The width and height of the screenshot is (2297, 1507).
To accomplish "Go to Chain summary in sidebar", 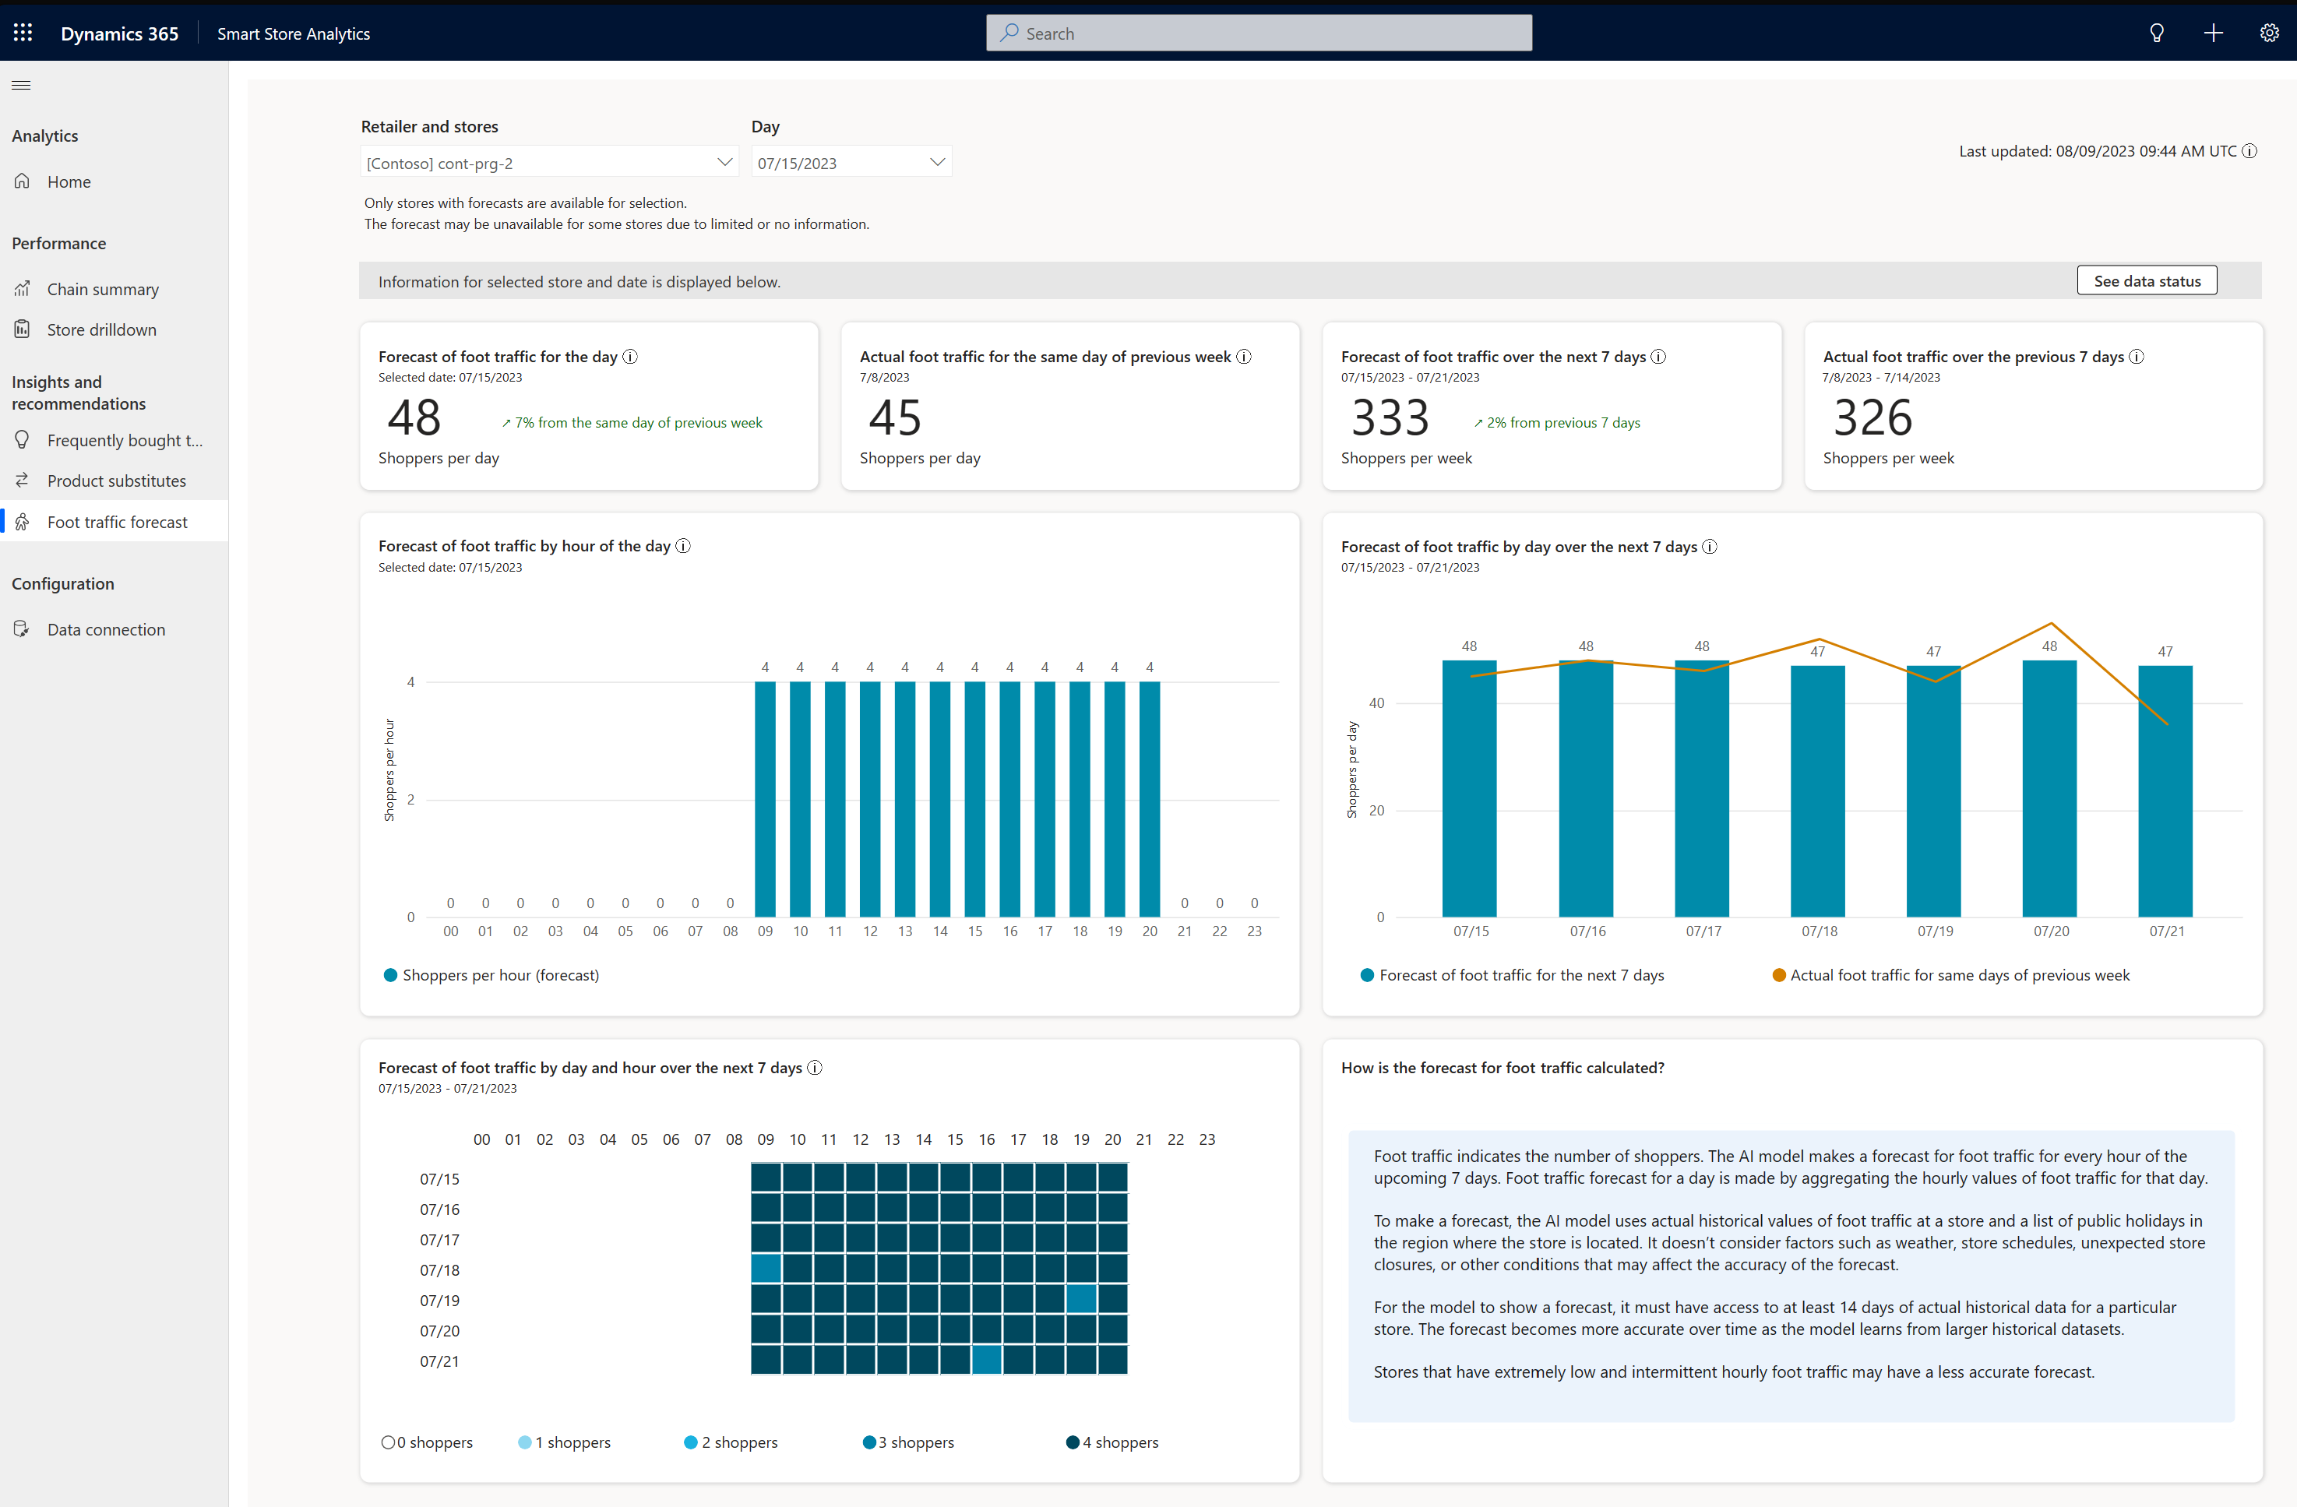I will coord(102,290).
